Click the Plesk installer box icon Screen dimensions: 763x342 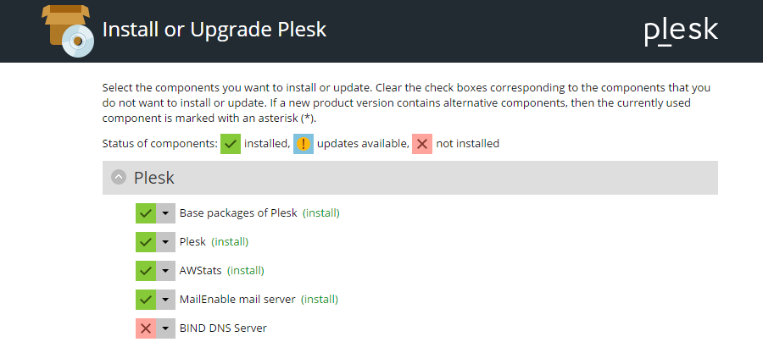(x=68, y=29)
